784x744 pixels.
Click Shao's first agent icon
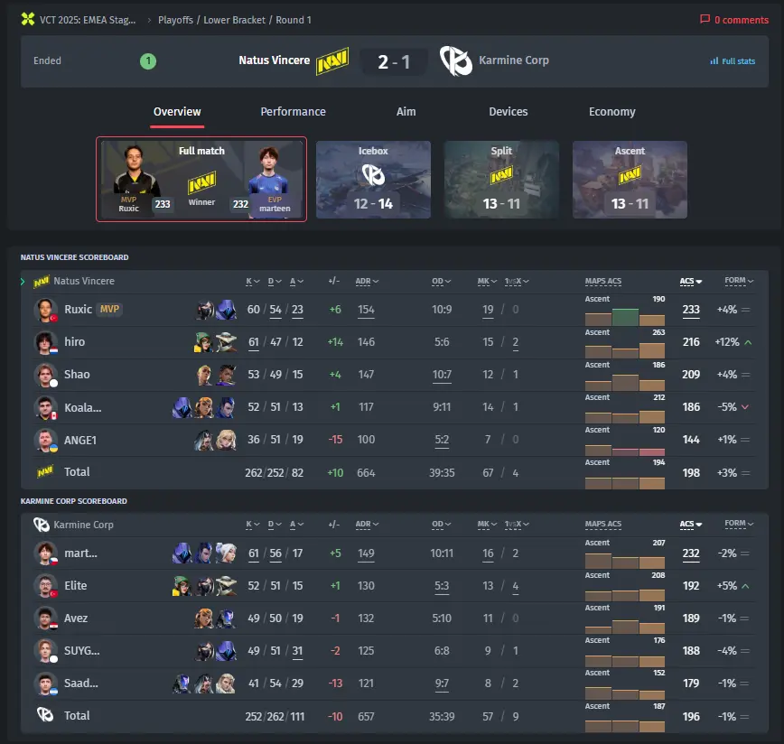[x=204, y=375]
